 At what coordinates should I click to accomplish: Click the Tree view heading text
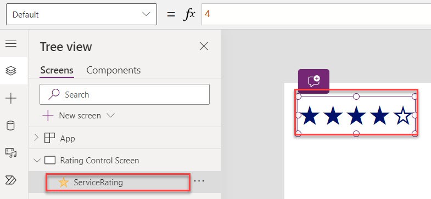point(66,47)
